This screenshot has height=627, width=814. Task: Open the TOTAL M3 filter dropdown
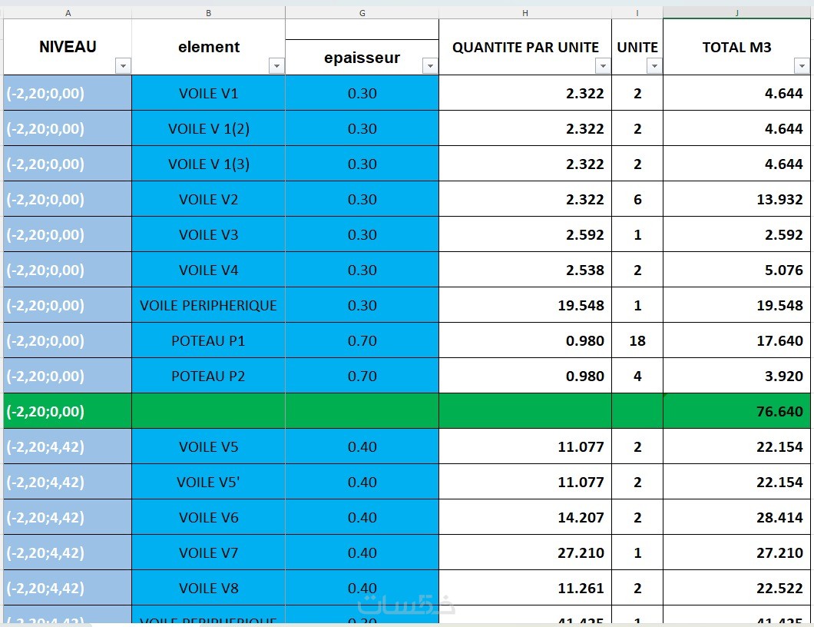tap(802, 66)
